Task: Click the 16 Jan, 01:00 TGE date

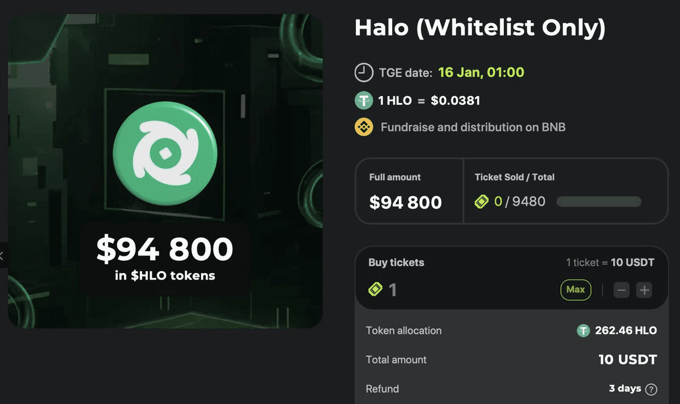Action: 481,72
